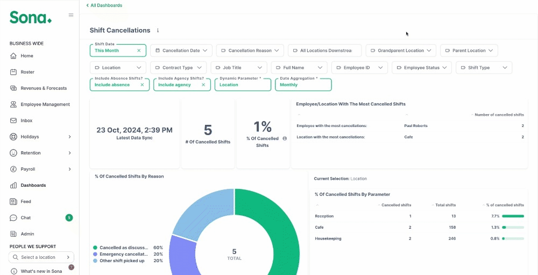
Task: Go back to All Dashboards
Action: click(104, 5)
